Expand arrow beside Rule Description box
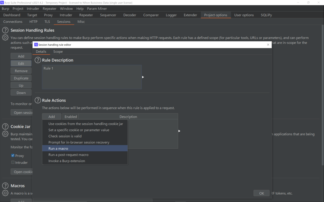 pos(143,77)
